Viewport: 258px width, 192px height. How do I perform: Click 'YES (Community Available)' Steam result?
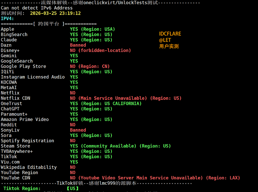(103, 146)
